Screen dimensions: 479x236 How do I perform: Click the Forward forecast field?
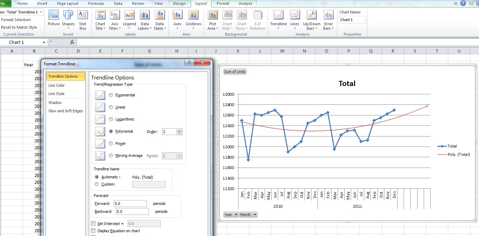click(130, 203)
